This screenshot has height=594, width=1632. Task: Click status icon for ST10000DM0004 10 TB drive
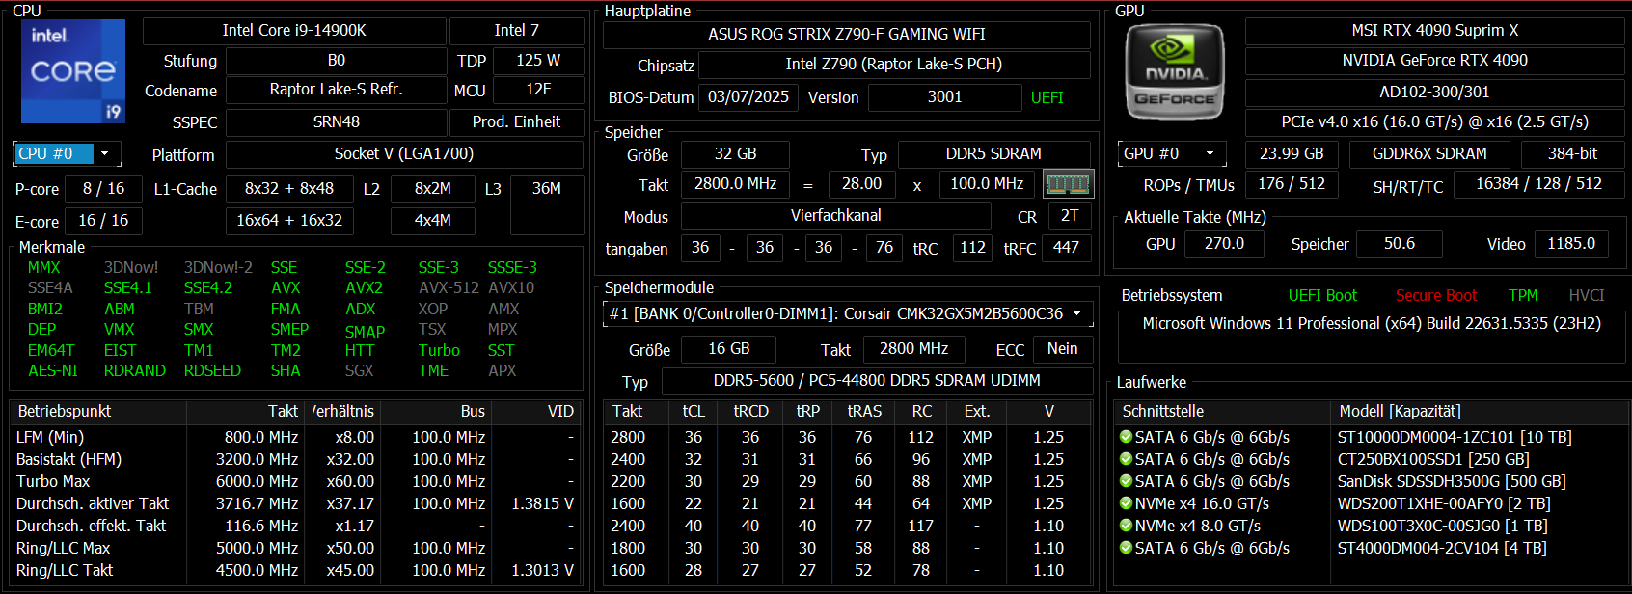coord(1126,437)
